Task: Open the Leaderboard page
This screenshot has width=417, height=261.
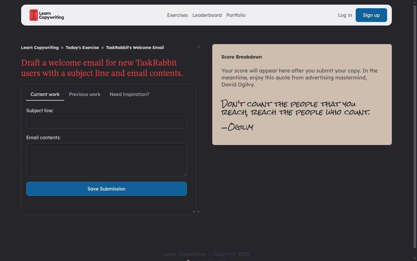Action: (x=207, y=15)
